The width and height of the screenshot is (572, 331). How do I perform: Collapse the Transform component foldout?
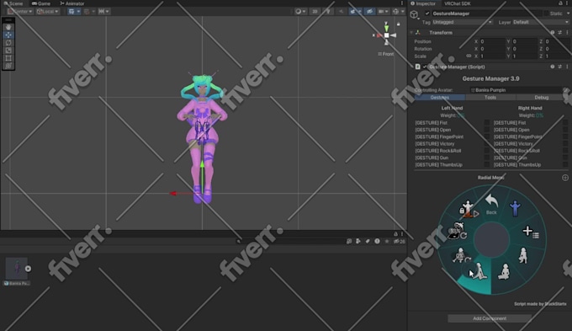411,33
